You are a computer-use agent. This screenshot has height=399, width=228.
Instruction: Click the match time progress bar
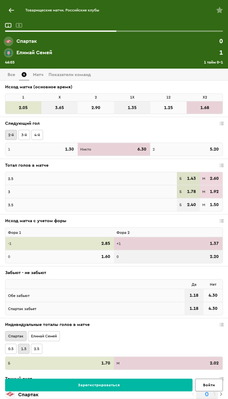pos(114,31)
